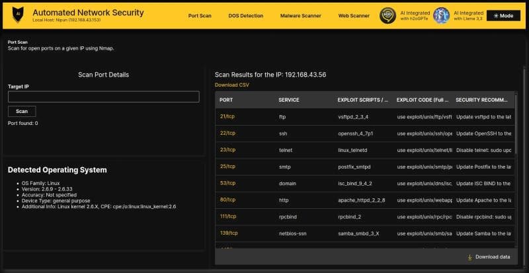Viewport: 529px width, 273px height.
Task: Click the Update Apache recommendation cell
Action: pos(483,200)
